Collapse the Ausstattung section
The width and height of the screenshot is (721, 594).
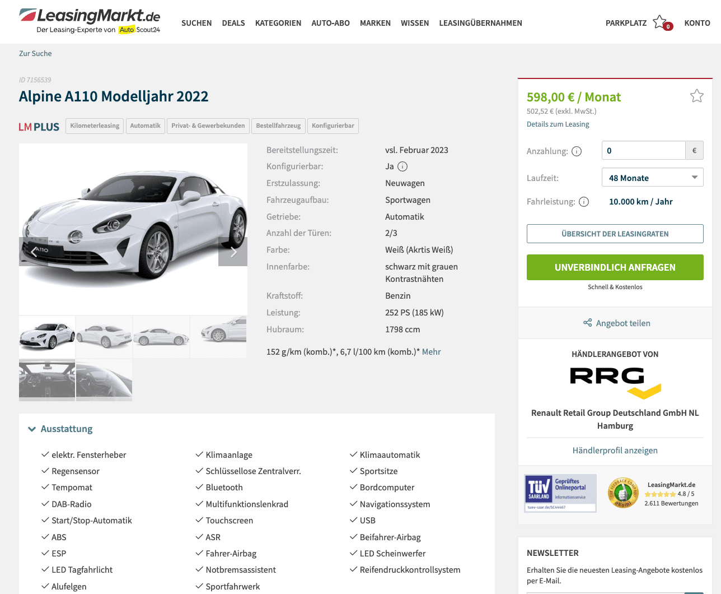[60, 429]
